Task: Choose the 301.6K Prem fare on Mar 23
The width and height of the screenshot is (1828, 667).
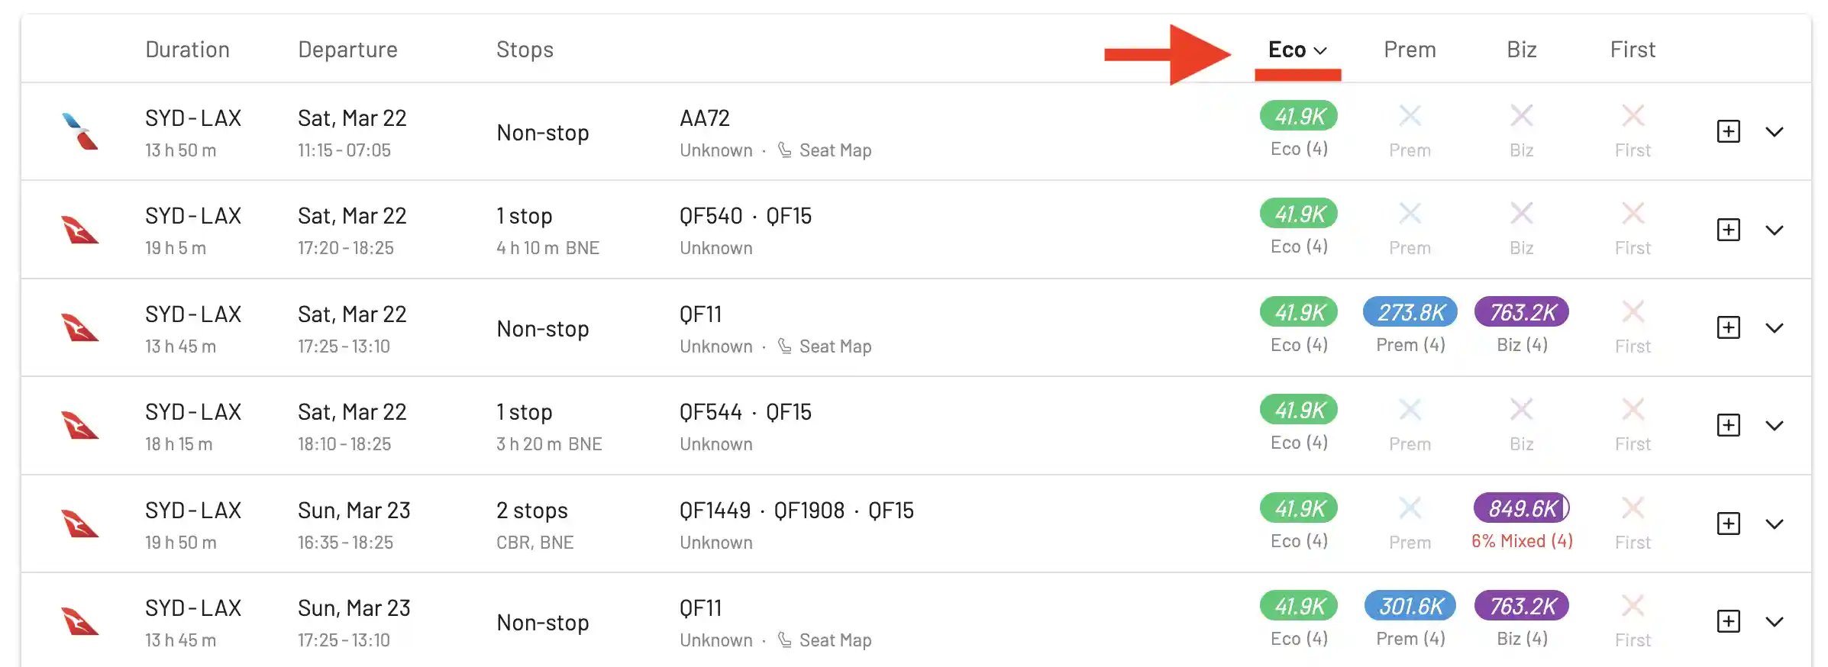Action: click(x=1410, y=606)
